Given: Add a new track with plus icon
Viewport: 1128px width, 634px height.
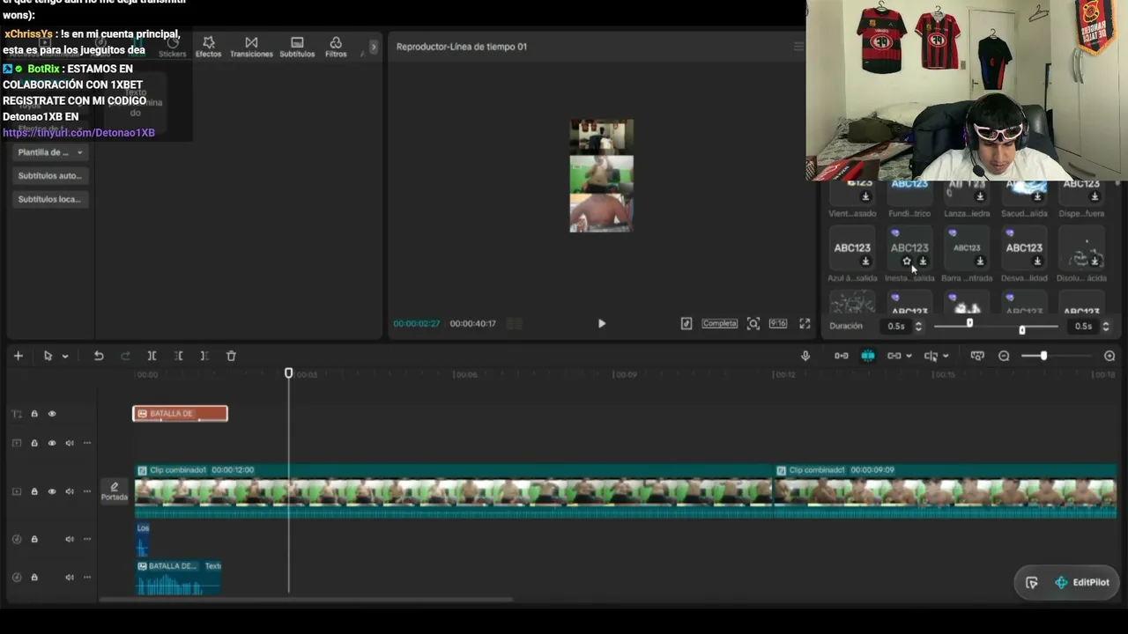Looking at the screenshot, I should [x=18, y=356].
